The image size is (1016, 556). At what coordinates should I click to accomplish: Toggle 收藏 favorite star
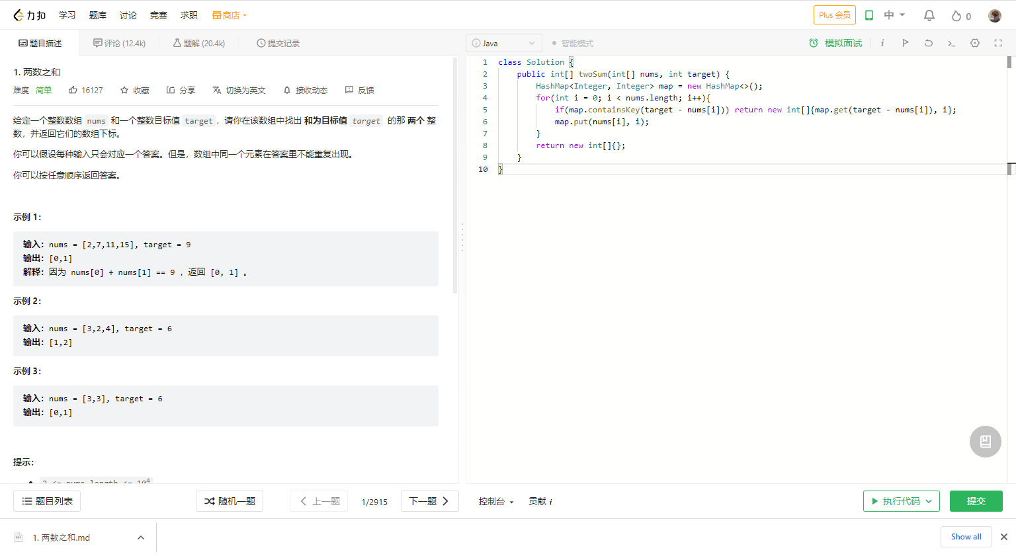pos(134,90)
